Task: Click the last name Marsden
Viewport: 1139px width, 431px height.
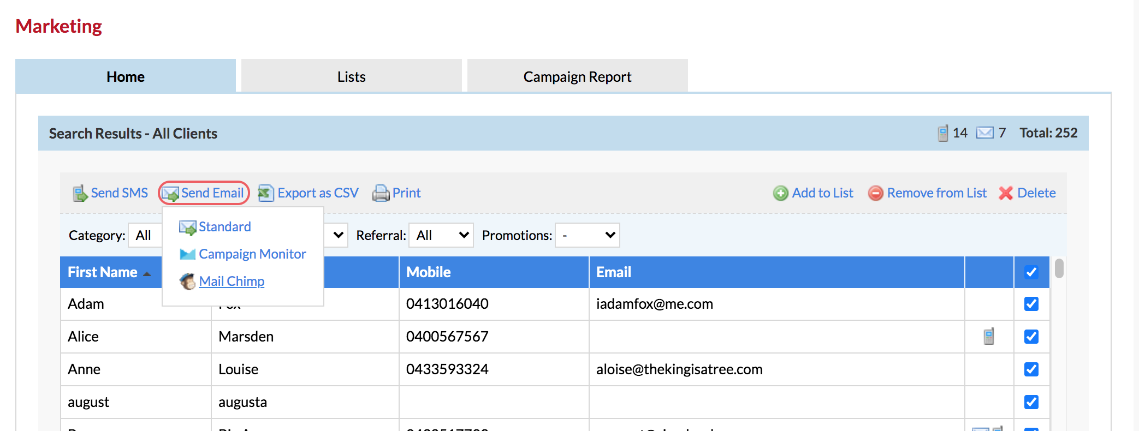Action: coord(246,337)
